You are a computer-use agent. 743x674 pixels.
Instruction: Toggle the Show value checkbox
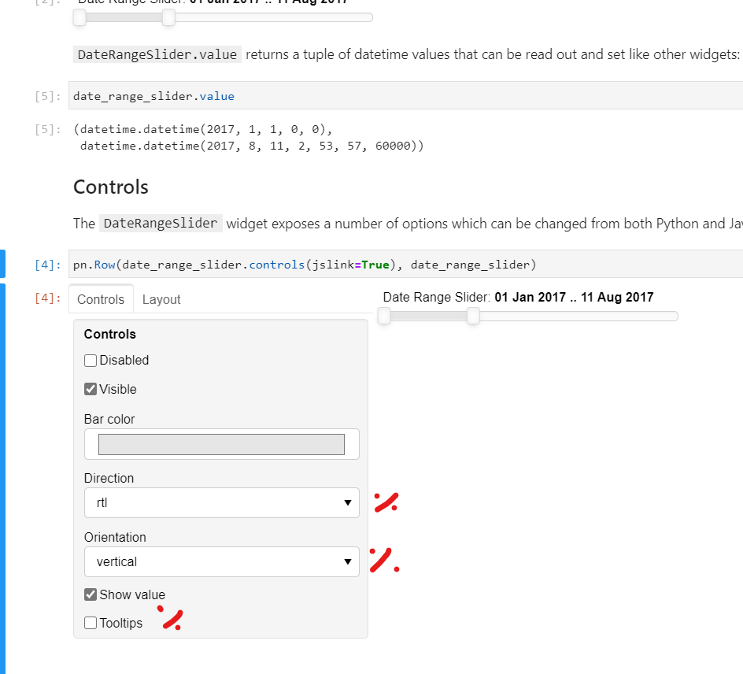[x=91, y=594]
